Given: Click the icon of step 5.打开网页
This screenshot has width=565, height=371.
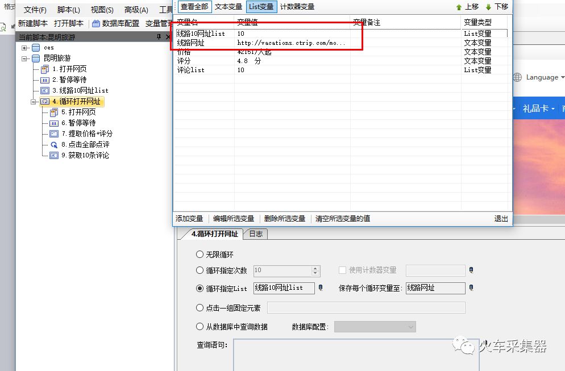Looking at the screenshot, I should (53, 112).
